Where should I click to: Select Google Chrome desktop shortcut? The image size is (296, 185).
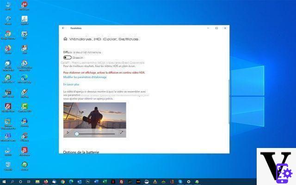point(8,35)
